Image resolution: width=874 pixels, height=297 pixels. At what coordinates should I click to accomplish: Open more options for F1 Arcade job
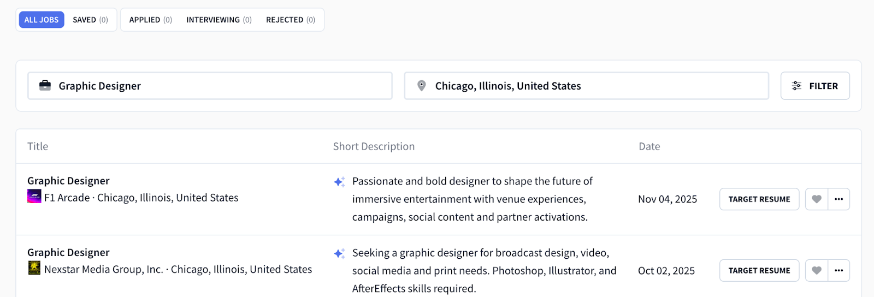click(839, 199)
